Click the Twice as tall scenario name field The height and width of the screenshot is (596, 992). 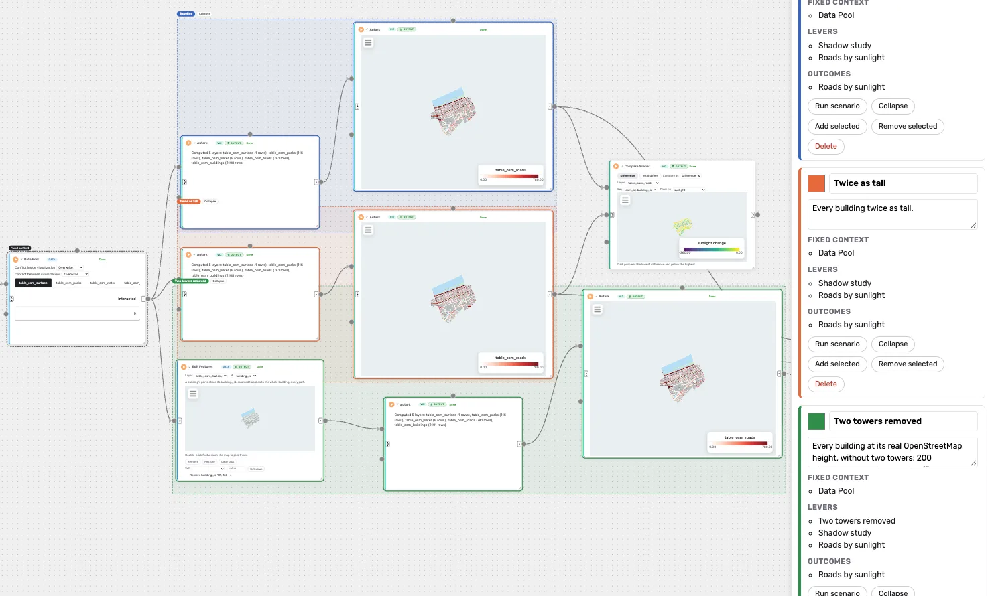903,183
